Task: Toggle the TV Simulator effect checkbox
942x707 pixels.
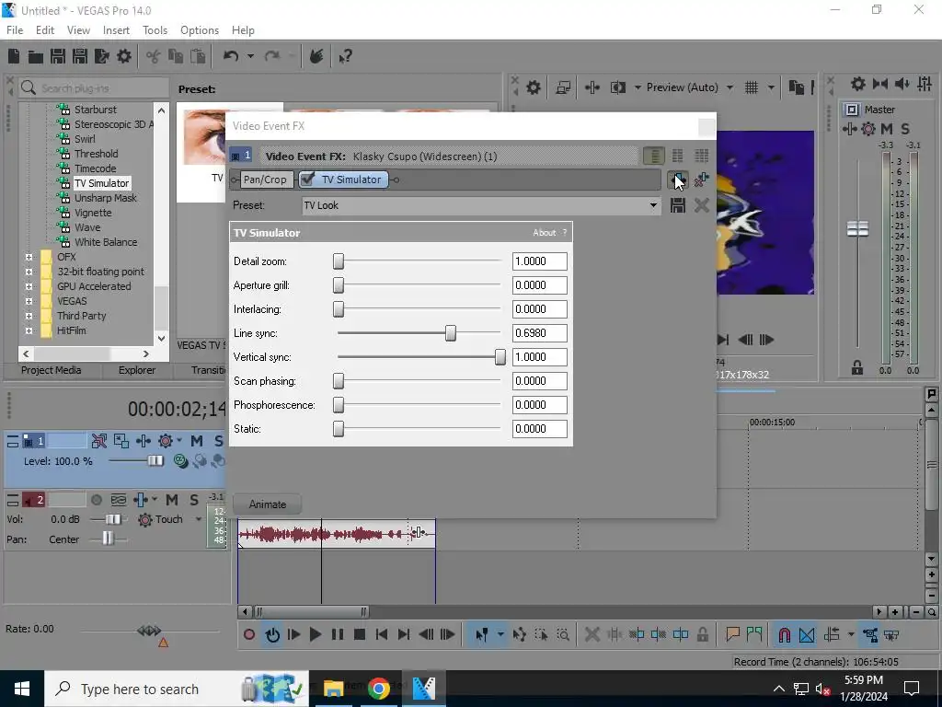Action: [307, 180]
